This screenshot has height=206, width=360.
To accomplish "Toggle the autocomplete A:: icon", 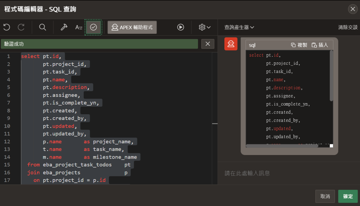I will click(79, 27).
